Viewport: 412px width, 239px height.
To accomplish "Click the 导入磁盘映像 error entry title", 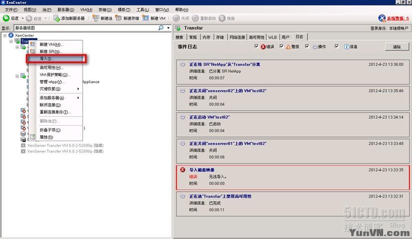I will (x=202, y=170).
